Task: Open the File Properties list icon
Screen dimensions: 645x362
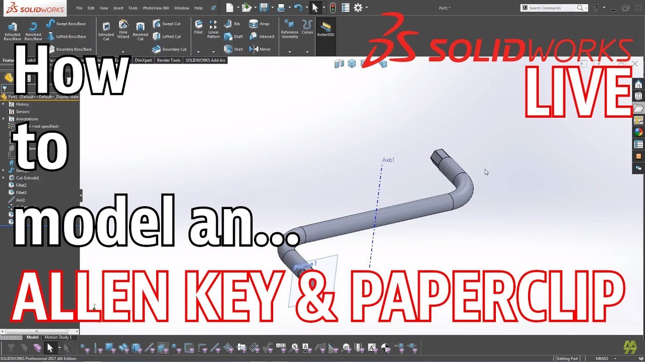Action: [346, 8]
